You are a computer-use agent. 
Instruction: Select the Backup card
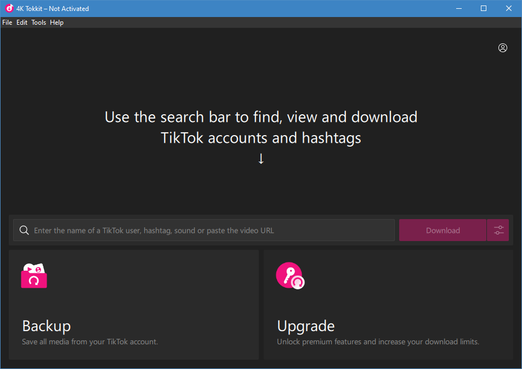(133, 305)
